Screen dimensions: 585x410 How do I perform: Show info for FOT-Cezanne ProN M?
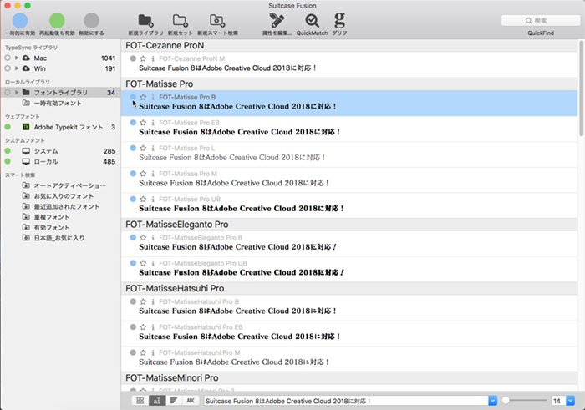[x=153, y=58]
